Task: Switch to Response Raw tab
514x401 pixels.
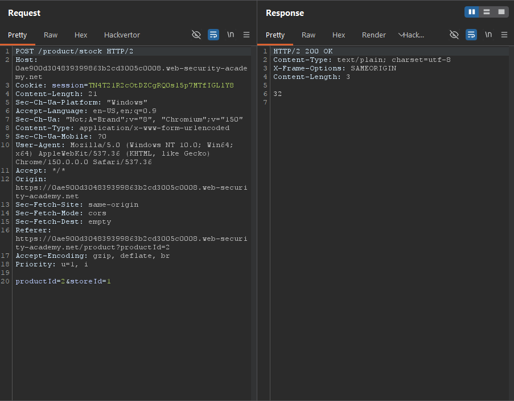Action: pyautogui.click(x=309, y=35)
